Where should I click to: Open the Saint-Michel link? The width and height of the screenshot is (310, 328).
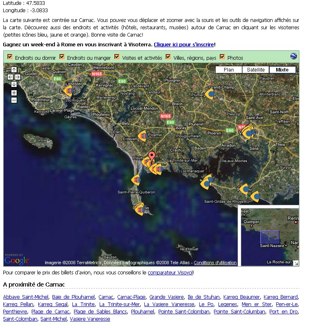tap(53, 319)
